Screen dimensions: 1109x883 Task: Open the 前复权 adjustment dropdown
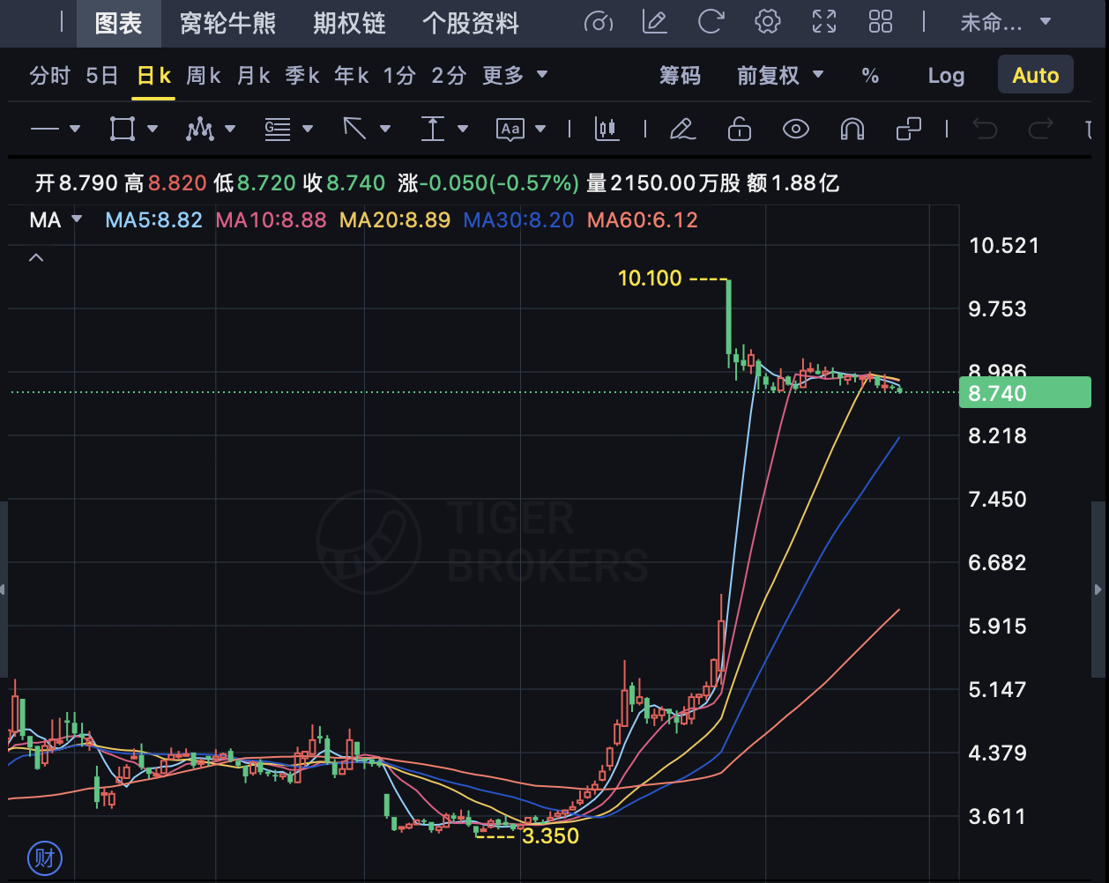pyautogui.click(x=779, y=76)
